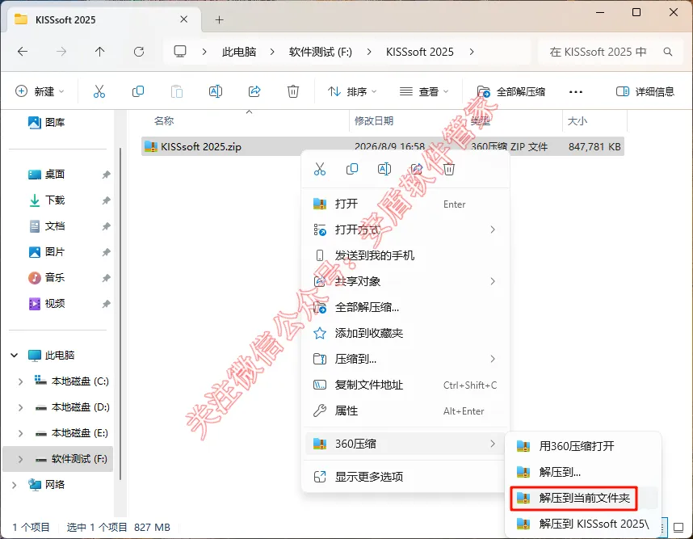The image size is (693, 539).
Task: Select 发送到我的手机
Action: (405, 255)
